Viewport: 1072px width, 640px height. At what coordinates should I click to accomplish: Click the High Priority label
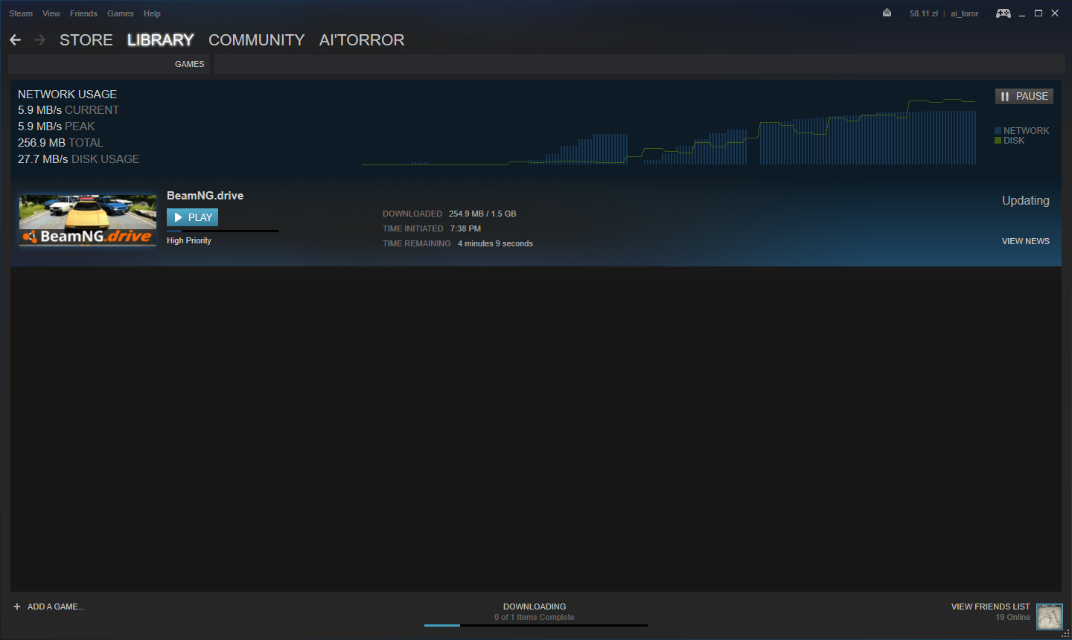189,240
